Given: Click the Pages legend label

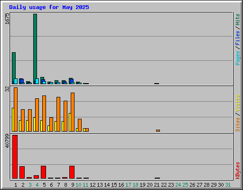Looking at the screenshot, I should tap(237, 58).
